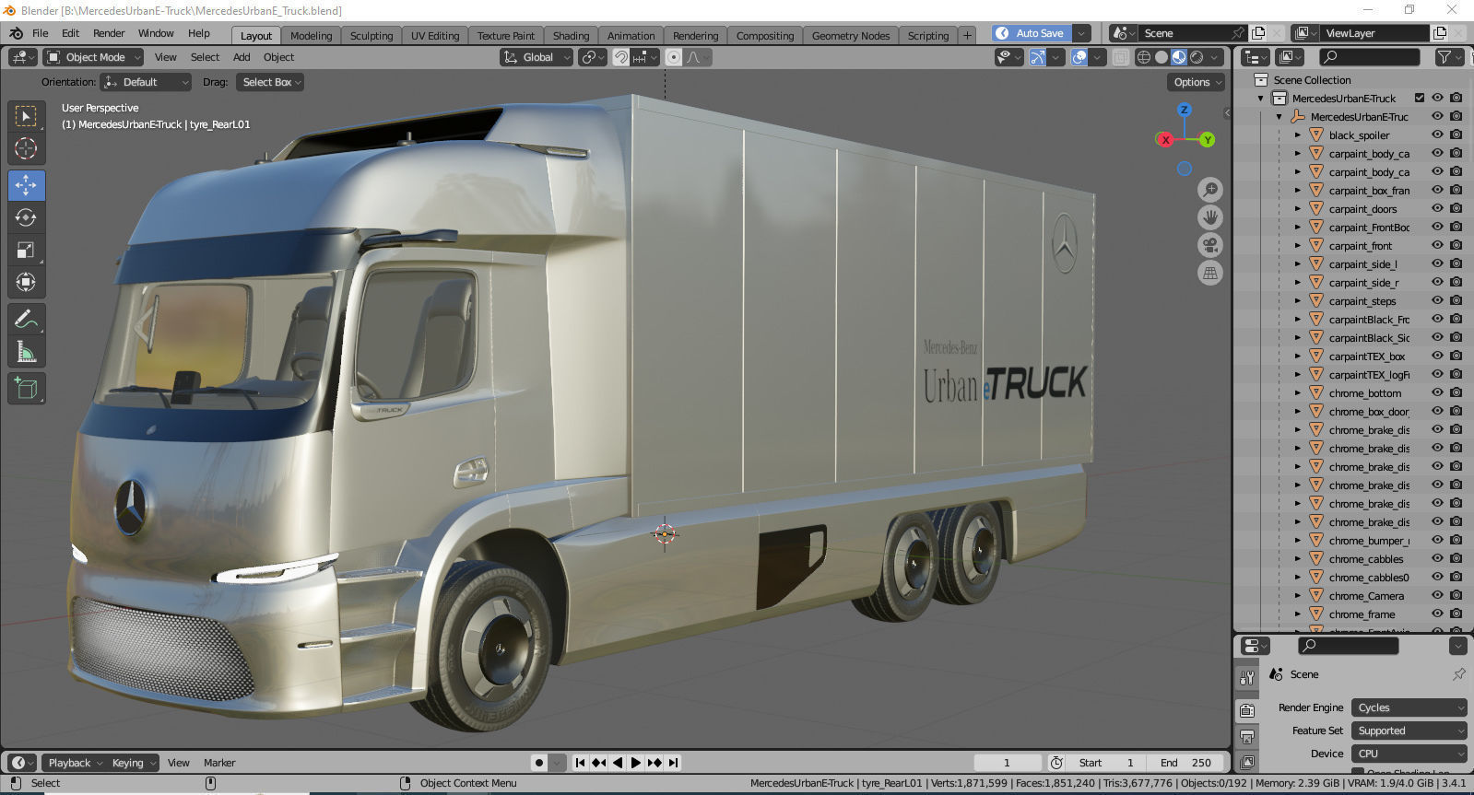This screenshot has height=795, width=1474.
Task: Jump to the timeline start frame
Action: point(580,763)
